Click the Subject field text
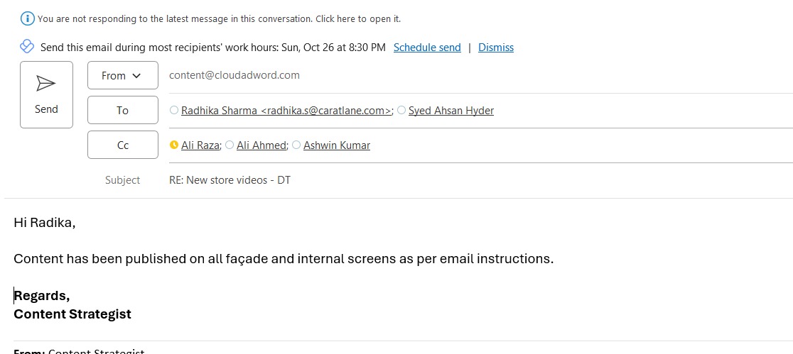This screenshot has width=793, height=354. pos(230,180)
